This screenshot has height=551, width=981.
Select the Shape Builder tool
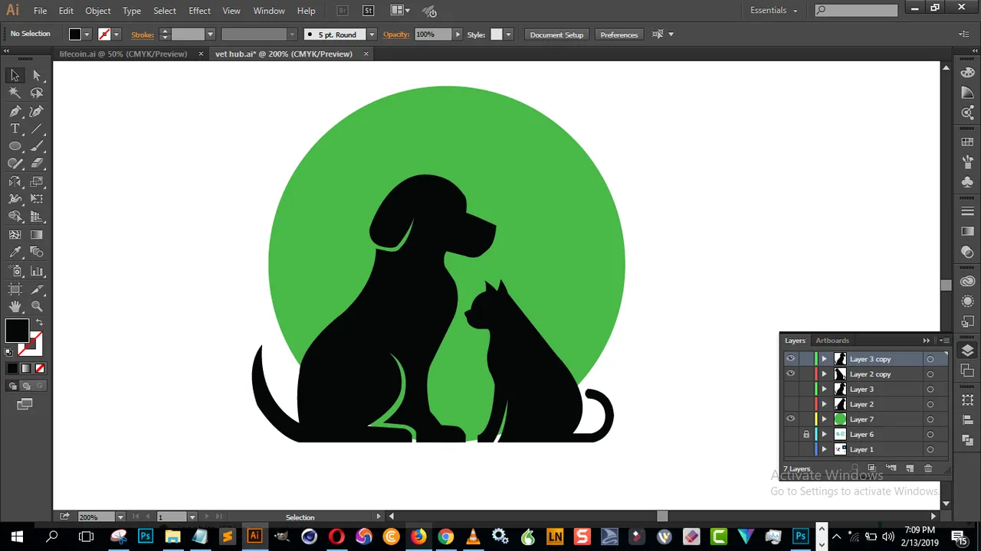coord(15,217)
